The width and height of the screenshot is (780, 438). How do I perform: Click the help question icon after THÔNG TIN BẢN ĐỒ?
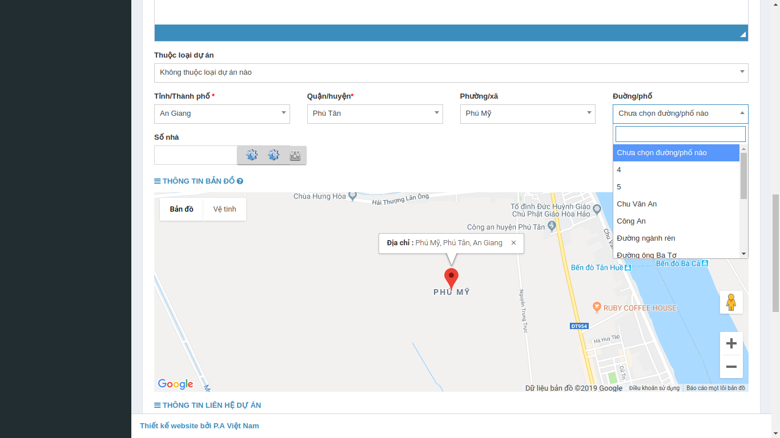click(x=240, y=181)
